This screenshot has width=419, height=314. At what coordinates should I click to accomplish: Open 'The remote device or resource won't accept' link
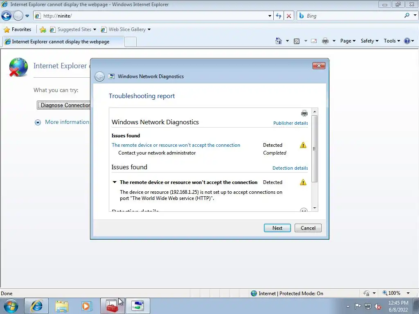pyautogui.click(x=176, y=145)
